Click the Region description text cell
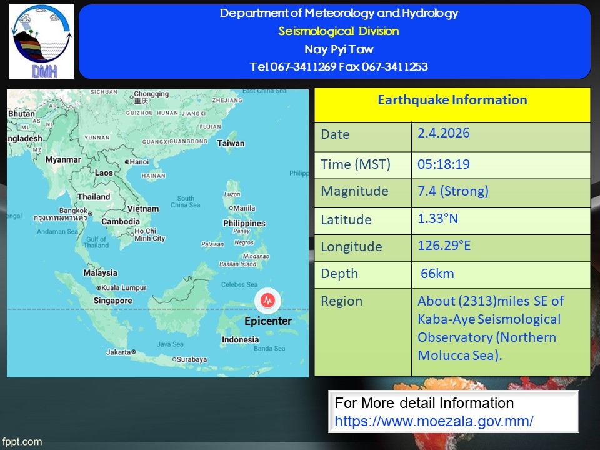This screenshot has width=600, height=450. 491,328
